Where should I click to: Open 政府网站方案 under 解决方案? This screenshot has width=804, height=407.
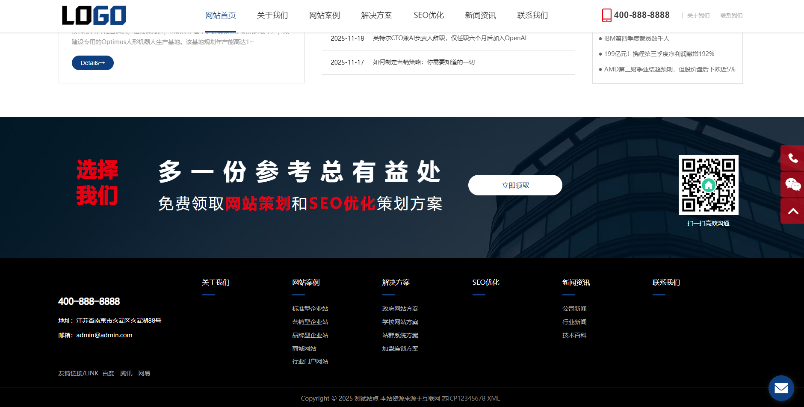[400, 308]
